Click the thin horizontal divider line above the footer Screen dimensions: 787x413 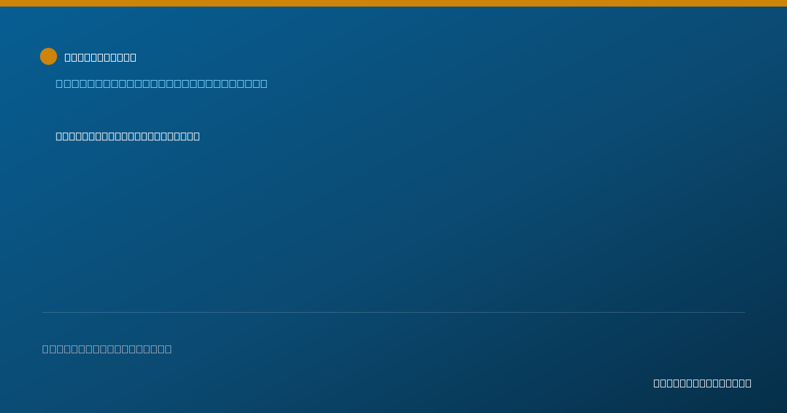[x=393, y=312]
